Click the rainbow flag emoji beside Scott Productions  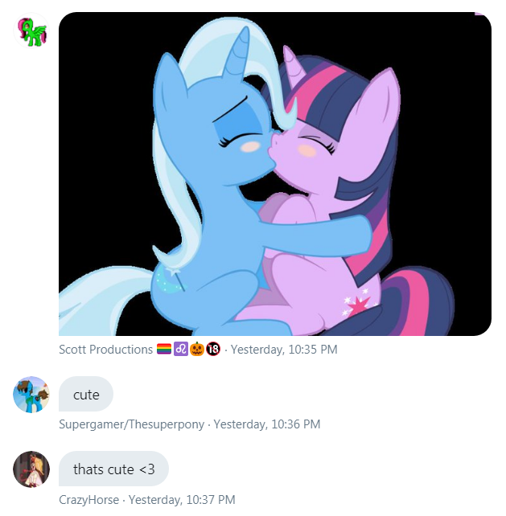point(164,349)
